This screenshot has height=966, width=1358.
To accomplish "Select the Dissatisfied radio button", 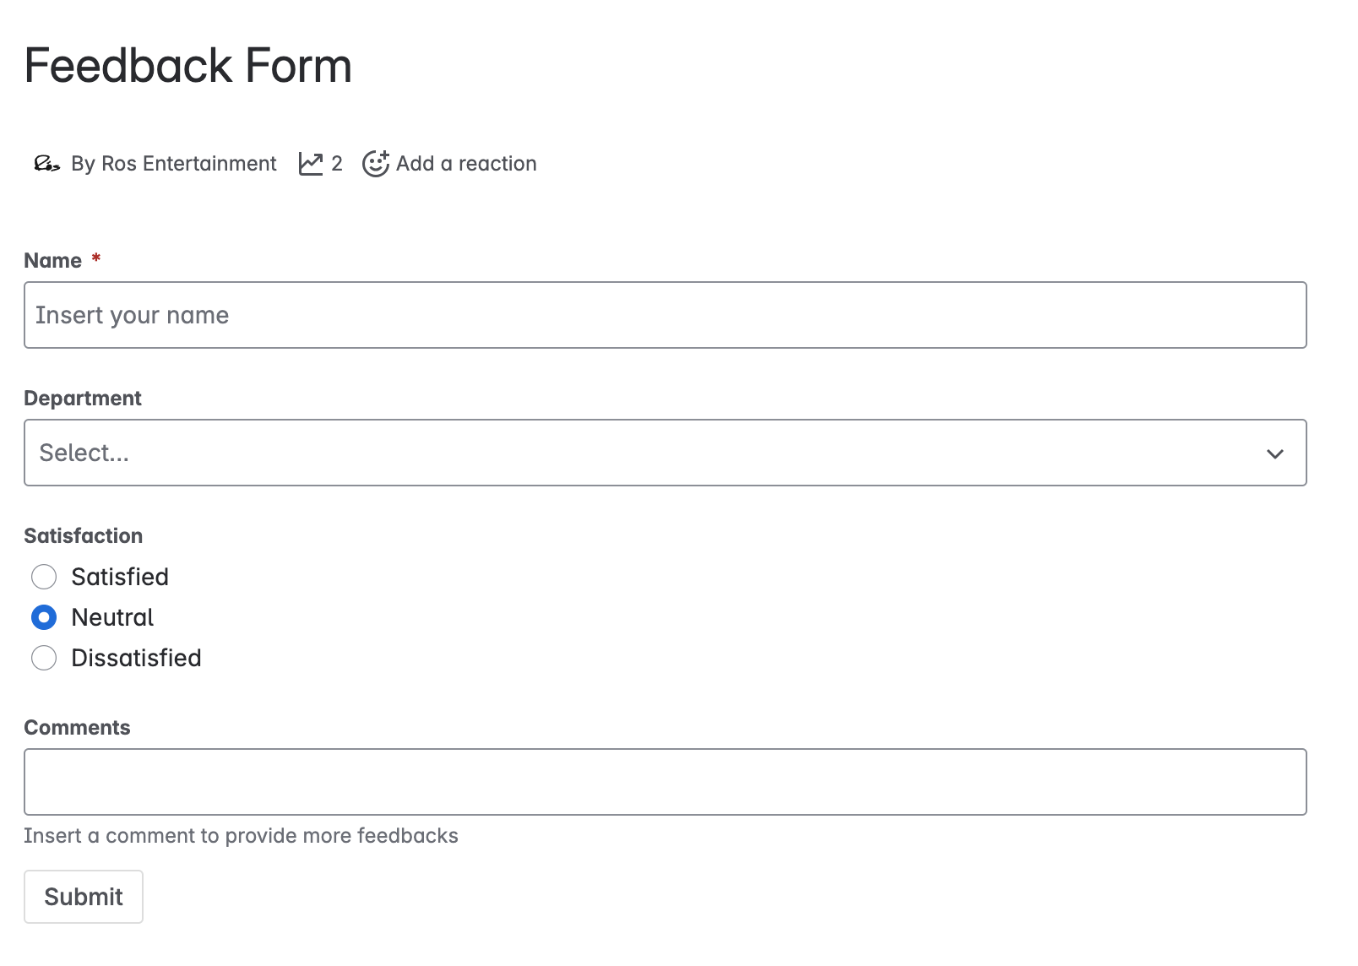I will coord(43,658).
